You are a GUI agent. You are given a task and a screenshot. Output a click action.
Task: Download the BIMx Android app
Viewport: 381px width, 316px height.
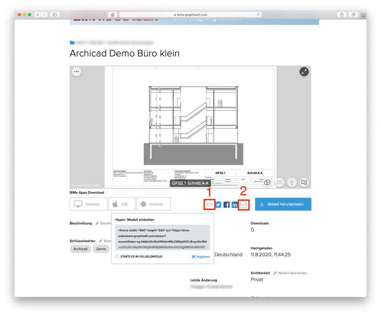[x=153, y=204]
